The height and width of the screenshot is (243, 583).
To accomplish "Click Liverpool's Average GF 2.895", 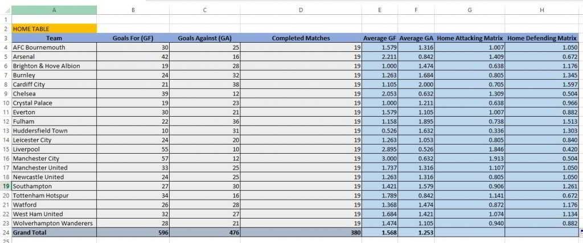I will pyautogui.click(x=380, y=149).
